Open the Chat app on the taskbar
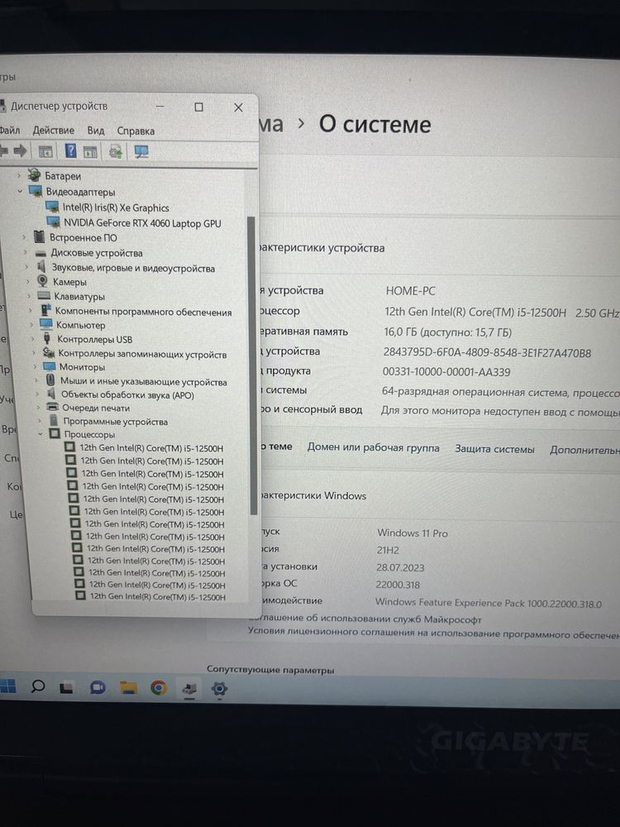Viewport: 620px width, 827px height. pos(98,688)
